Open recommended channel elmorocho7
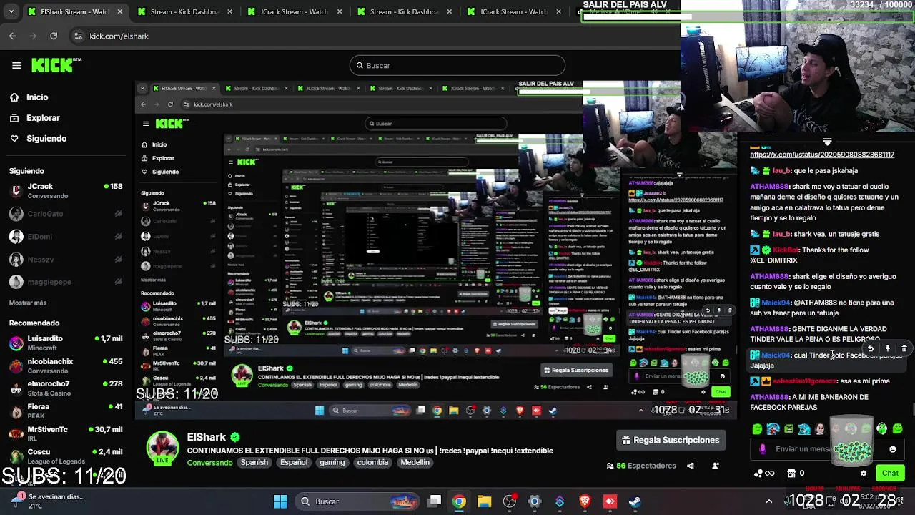915x515 pixels. click(66, 388)
